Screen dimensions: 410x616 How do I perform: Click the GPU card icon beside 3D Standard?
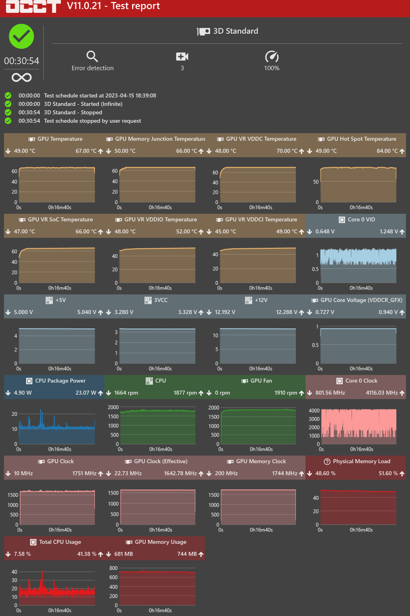[203, 32]
